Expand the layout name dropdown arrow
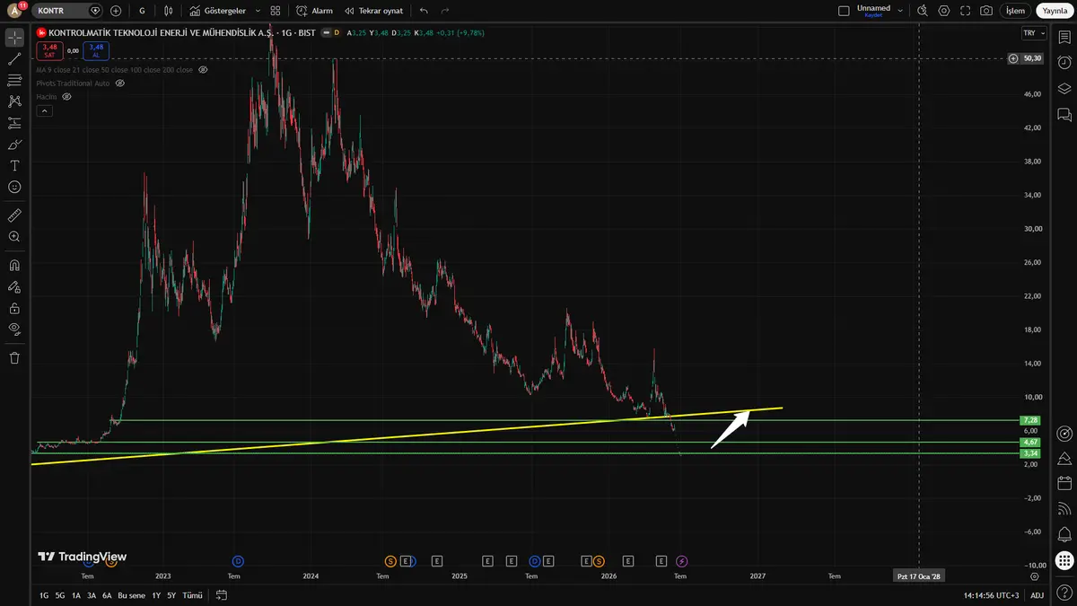 [x=900, y=11]
